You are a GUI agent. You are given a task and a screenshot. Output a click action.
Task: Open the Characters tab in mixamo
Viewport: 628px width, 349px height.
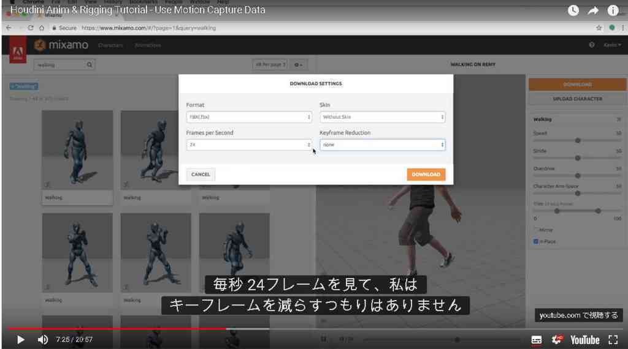click(x=110, y=45)
